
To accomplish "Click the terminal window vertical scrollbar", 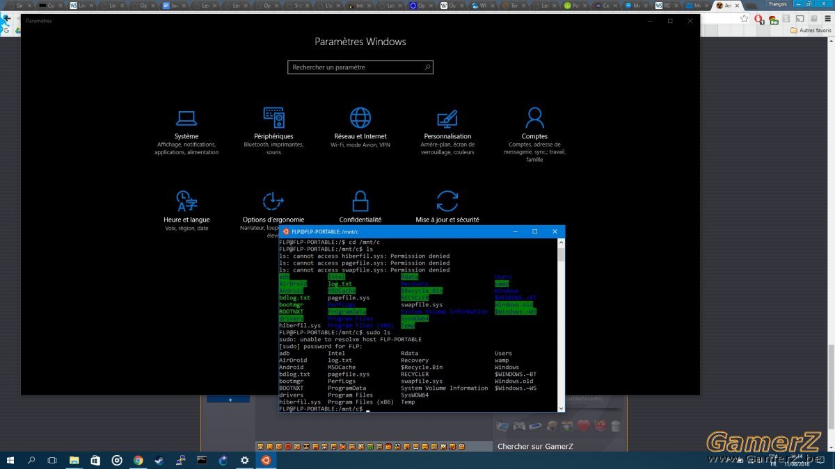I will click(x=561, y=327).
